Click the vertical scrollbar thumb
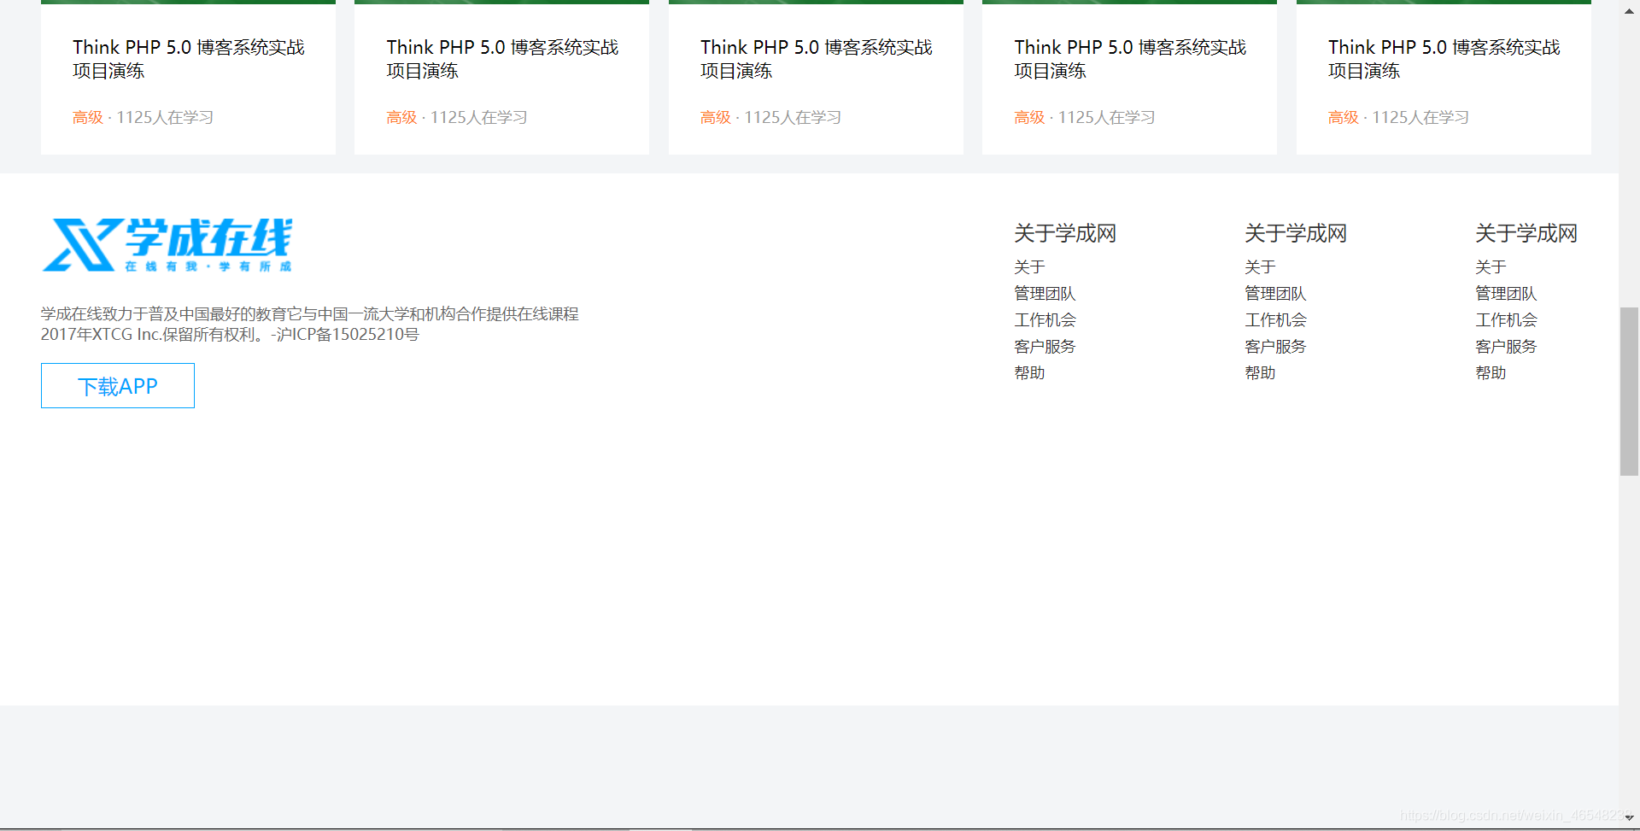This screenshot has width=1640, height=831. (1629, 391)
